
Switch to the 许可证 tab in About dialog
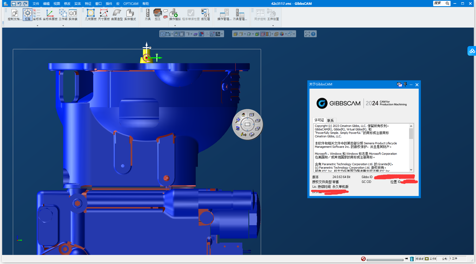pos(319,120)
